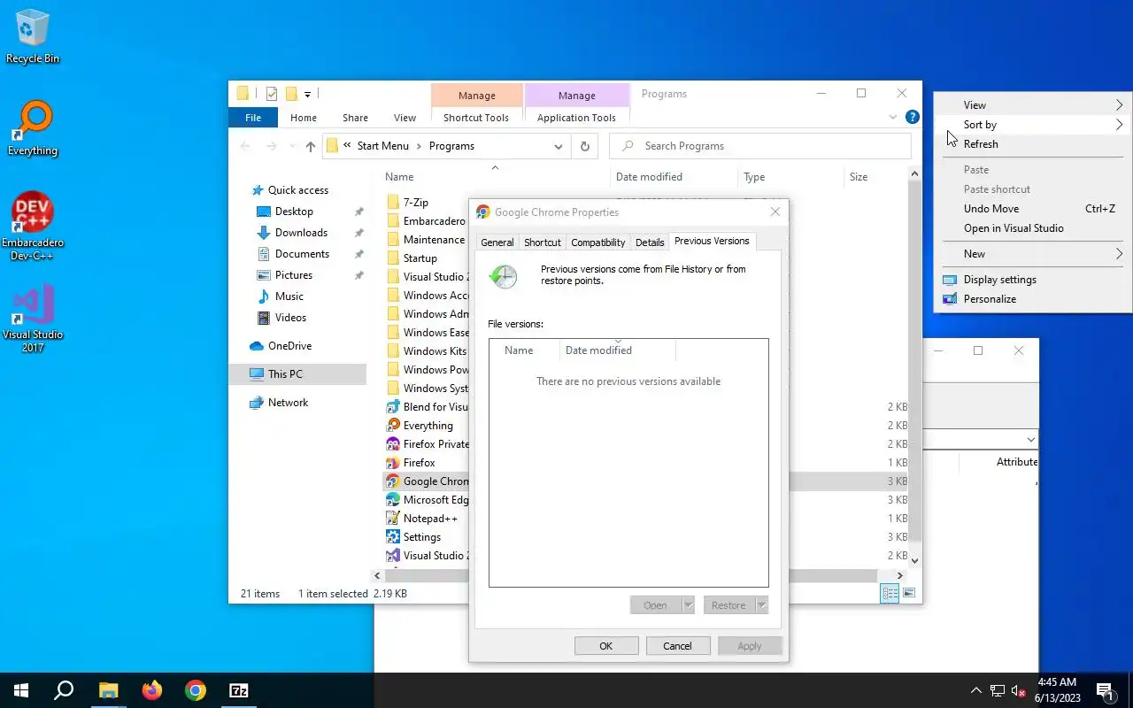Click Cancel in Chrome Properties dialog
The width and height of the screenshot is (1133, 708).
(678, 646)
